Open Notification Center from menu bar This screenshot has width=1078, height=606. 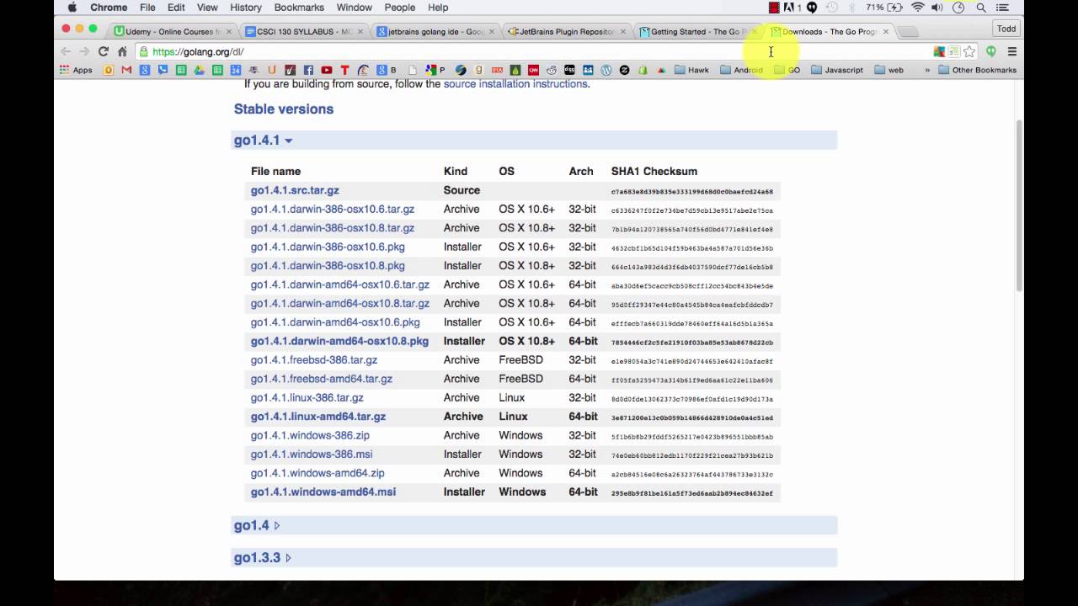[x=1001, y=8]
